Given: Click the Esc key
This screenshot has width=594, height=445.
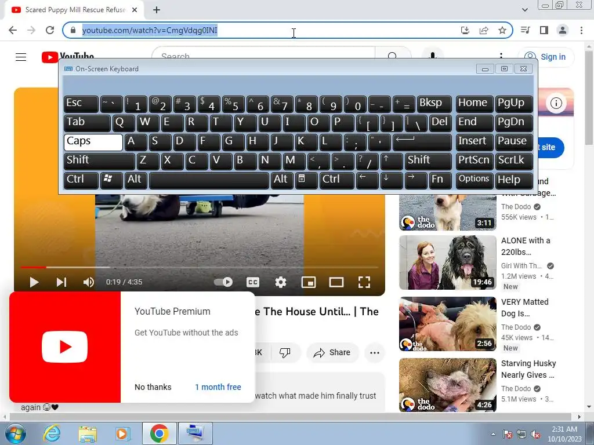Looking at the screenshot, I should [81, 104].
